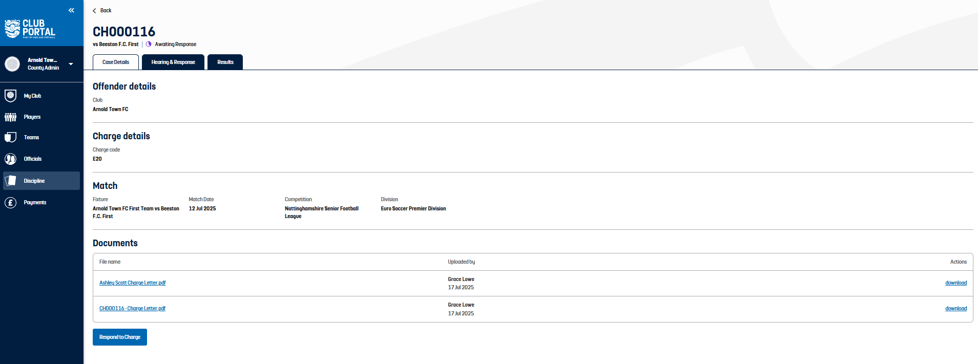Collapse sidebar using double-chevron icon

point(71,10)
